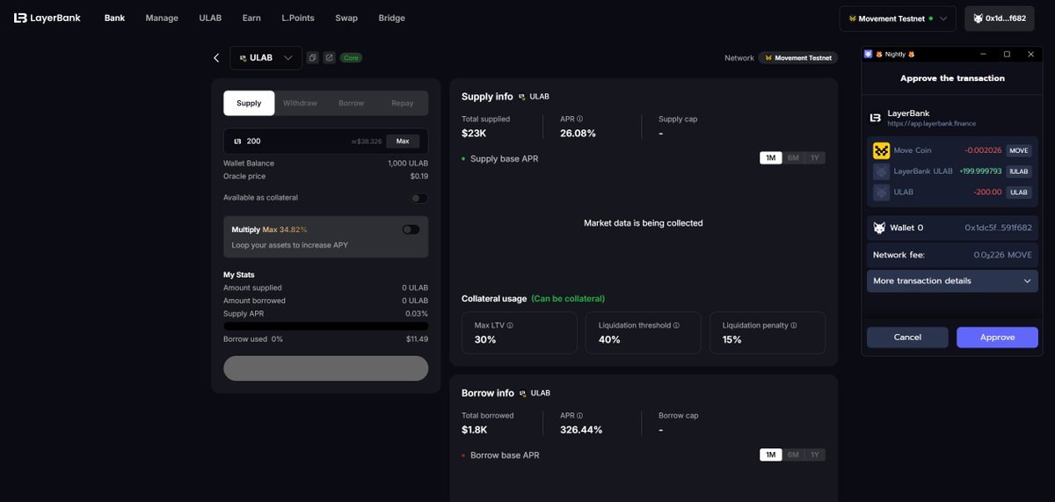This screenshot has height=502, width=1055.
Task: Open the Swap nav item
Action: (x=346, y=18)
